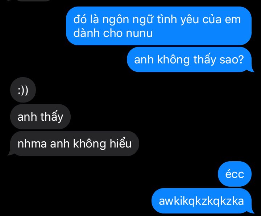Click "hiểu" in the gray reply bubble
This screenshot has height=216, width=261.
[120, 144]
